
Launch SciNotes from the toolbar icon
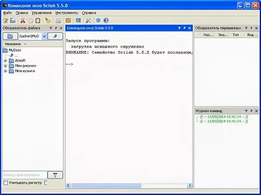5,21
